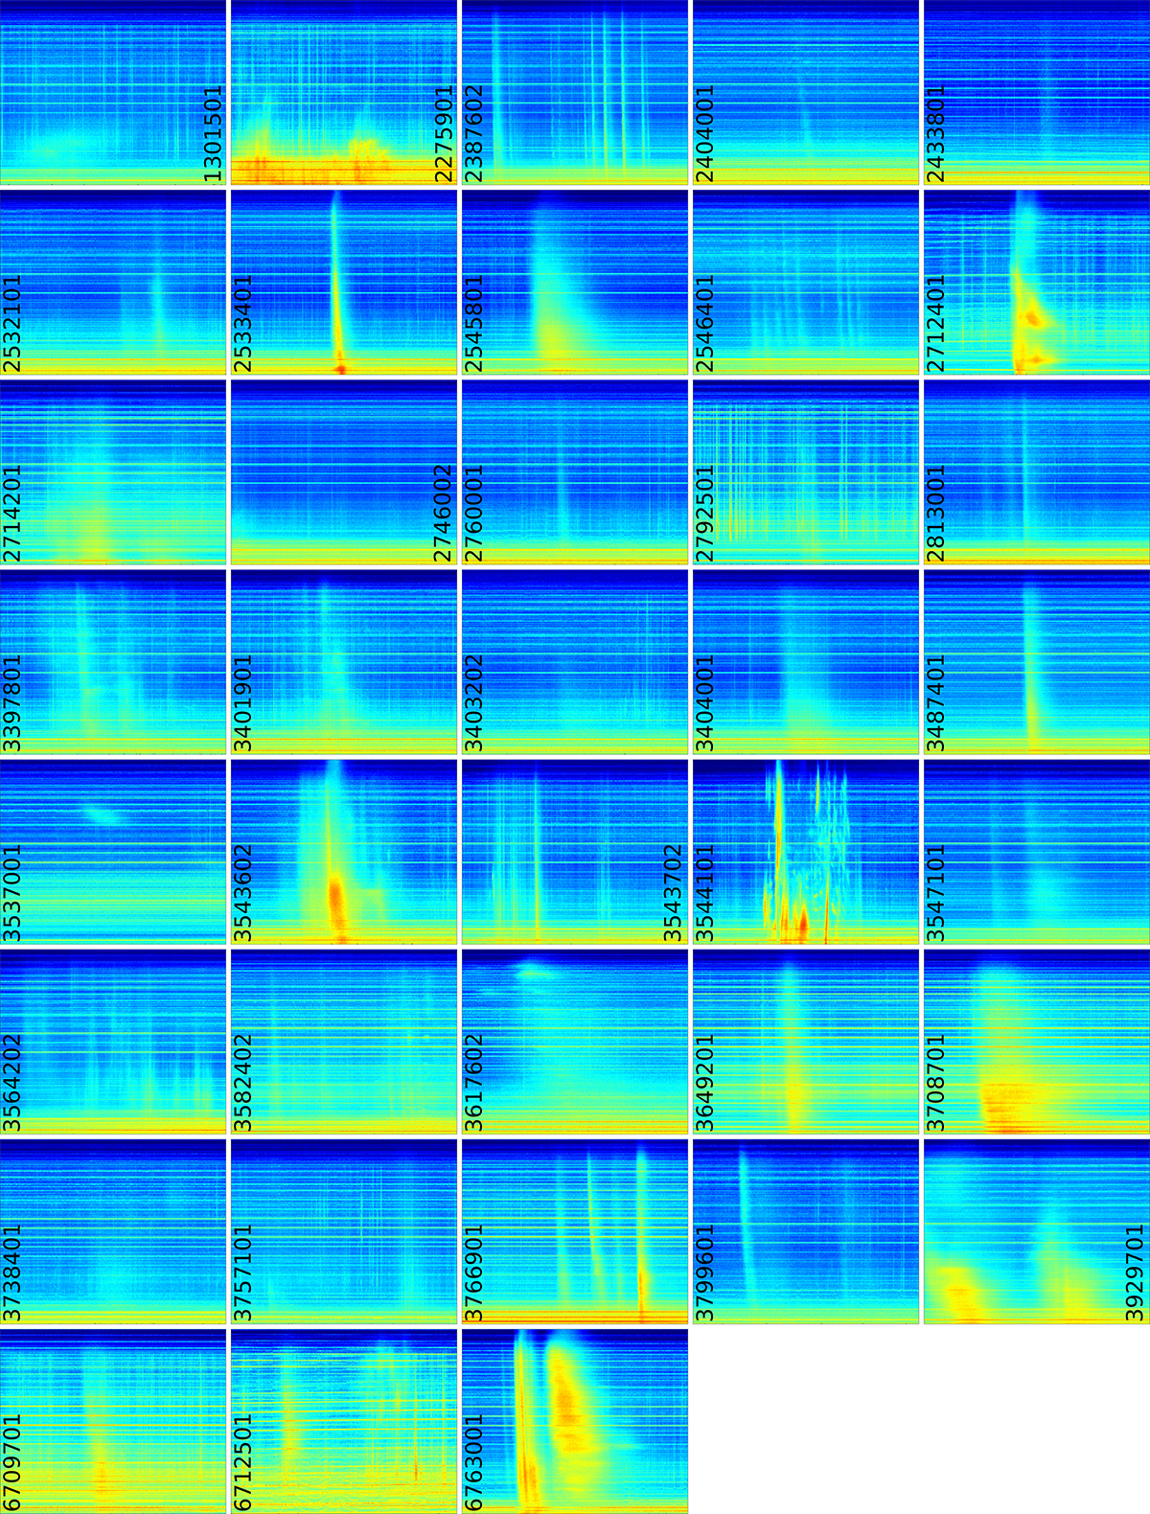Open the 2712401 spectrogram image
This screenshot has width=1150, height=1514.
coord(1037,282)
